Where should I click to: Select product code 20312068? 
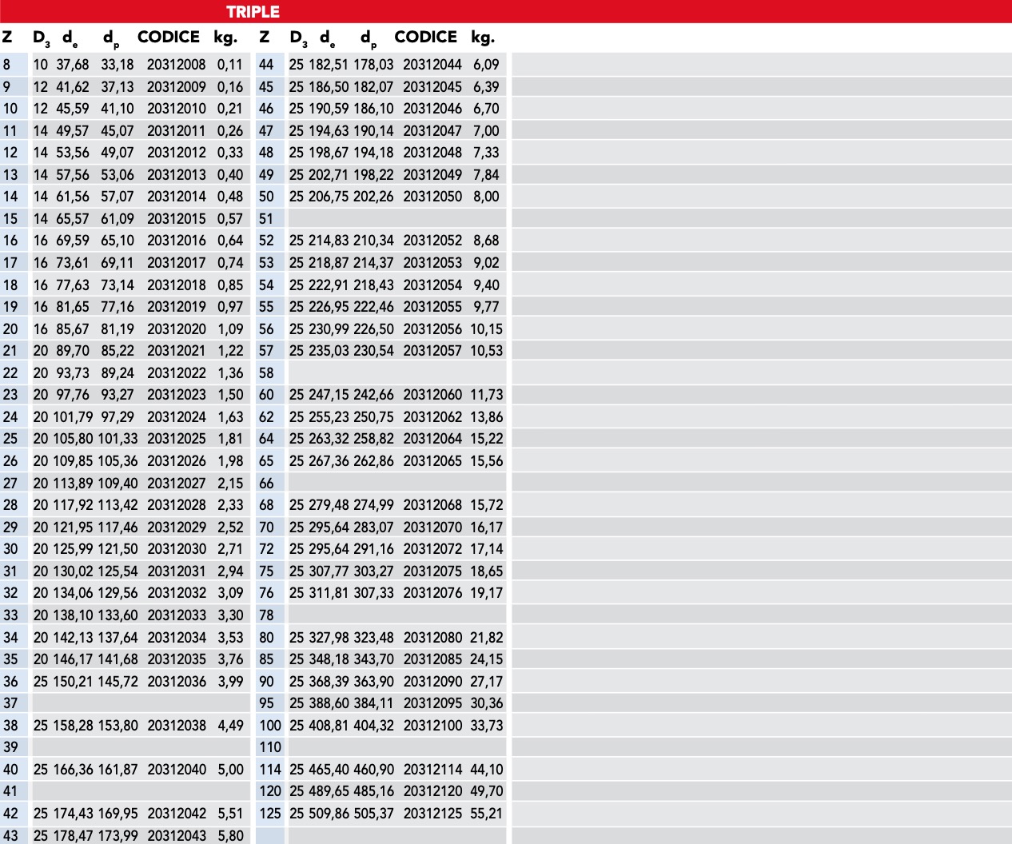432,505
